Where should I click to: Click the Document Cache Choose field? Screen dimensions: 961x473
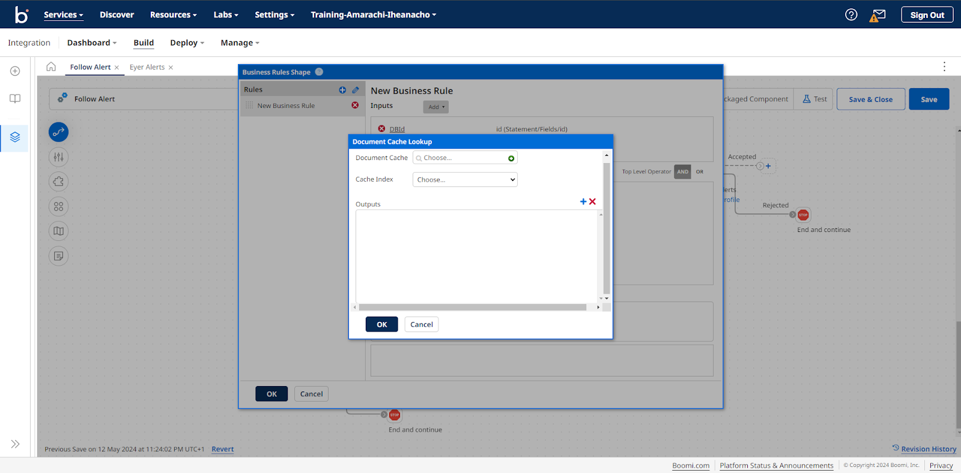pos(465,158)
